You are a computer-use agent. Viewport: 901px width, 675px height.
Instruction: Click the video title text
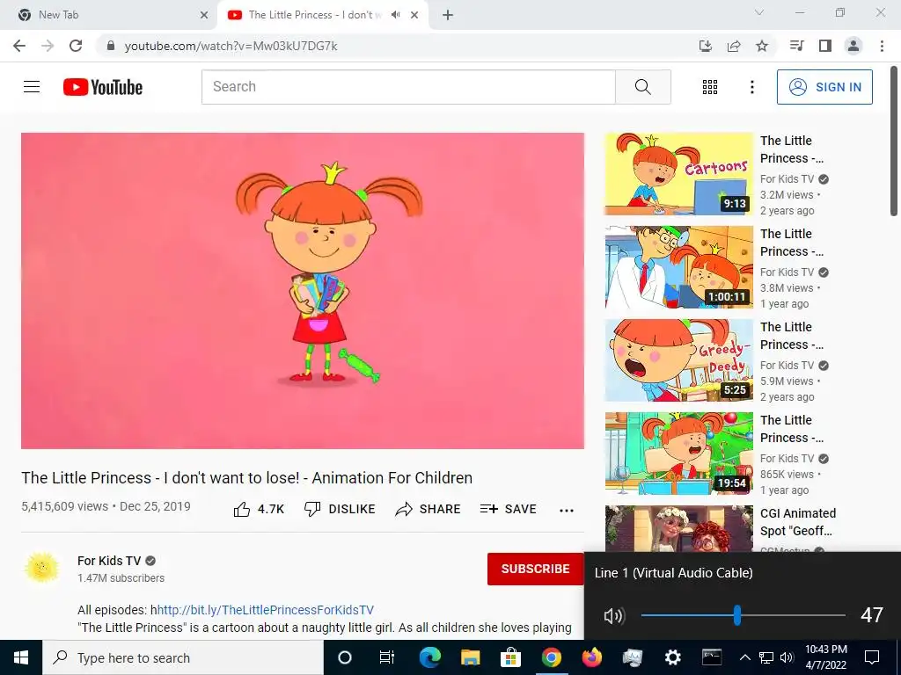tap(247, 477)
